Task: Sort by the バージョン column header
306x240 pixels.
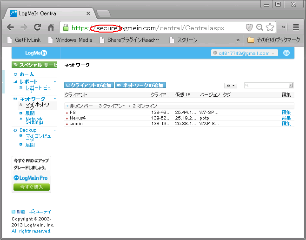Action: click(210, 95)
